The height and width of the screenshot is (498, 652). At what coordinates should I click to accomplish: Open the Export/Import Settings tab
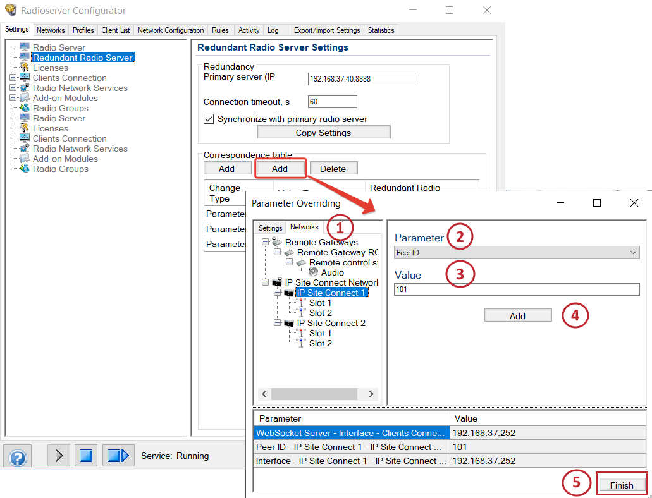coord(327,30)
